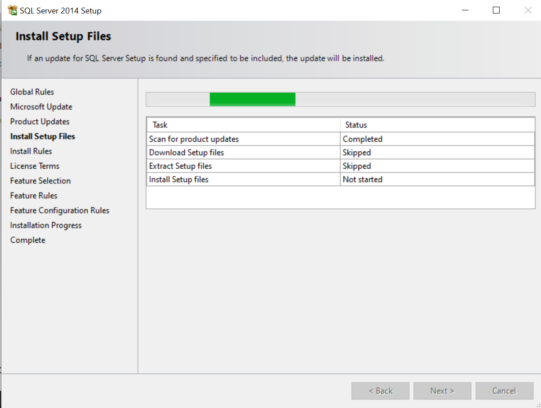Click the Completed status cell
This screenshot has width=541, height=408.
pyautogui.click(x=438, y=139)
